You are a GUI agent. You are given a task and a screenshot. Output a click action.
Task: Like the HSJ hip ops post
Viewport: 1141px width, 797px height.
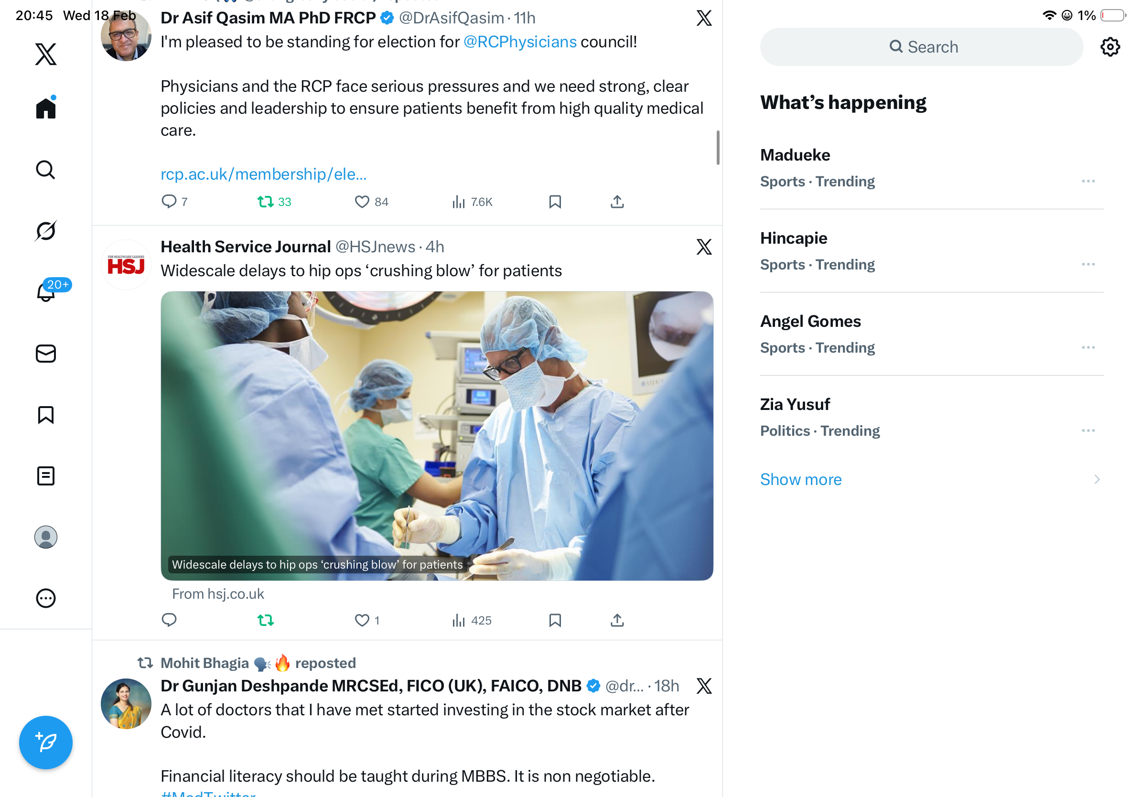(362, 620)
